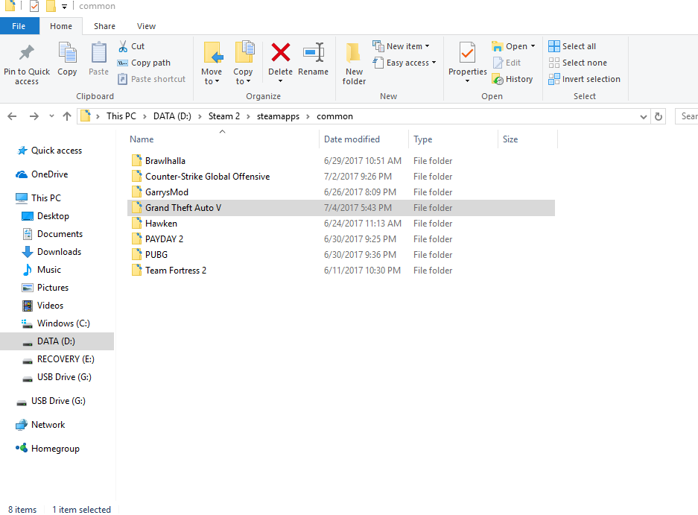Select the Grand Theft Auto V folder

341,208
